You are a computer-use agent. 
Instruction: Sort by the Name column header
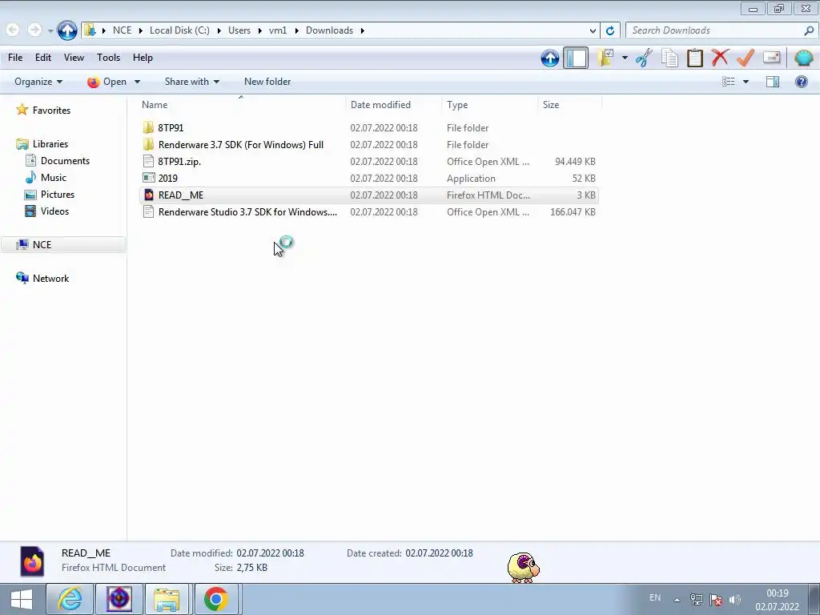pos(241,105)
